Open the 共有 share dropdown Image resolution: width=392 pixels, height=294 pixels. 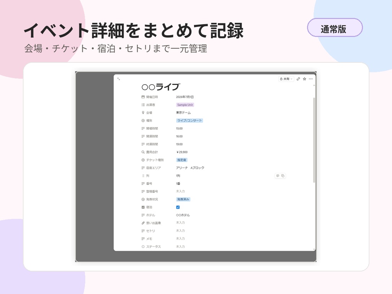coord(286,79)
